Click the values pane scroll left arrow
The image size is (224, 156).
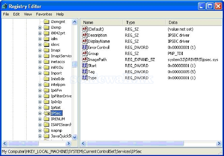pyautogui.click(x=84, y=143)
